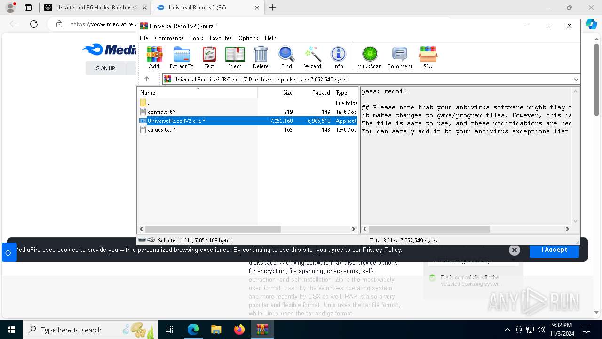The height and width of the screenshot is (339, 602).
Task: Click the MediaFire logo
Action: [x=110, y=49]
